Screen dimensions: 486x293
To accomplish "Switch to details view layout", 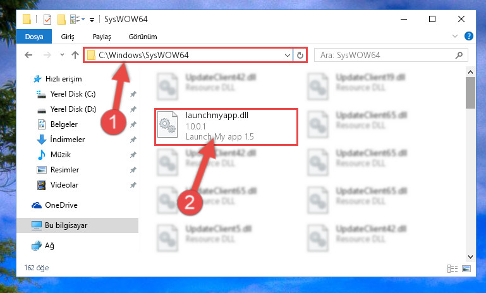I will (453, 268).
